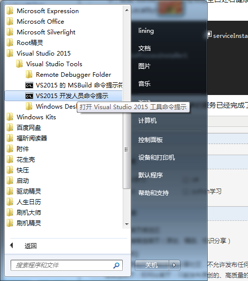This screenshot has height=281, width=248.
Task: Select the 花生壳 label
Action: pyautogui.click(x=26, y=160)
